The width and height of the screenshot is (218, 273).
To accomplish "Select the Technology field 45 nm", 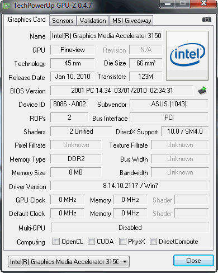I will coord(73,63).
